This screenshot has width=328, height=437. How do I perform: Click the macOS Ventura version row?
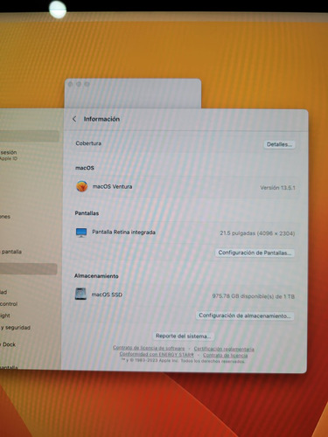[185, 187]
